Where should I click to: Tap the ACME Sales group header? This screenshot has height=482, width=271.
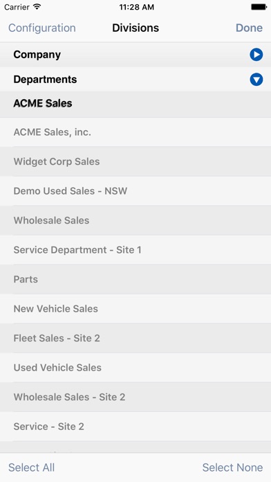pyautogui.click(x=135, y=104)
